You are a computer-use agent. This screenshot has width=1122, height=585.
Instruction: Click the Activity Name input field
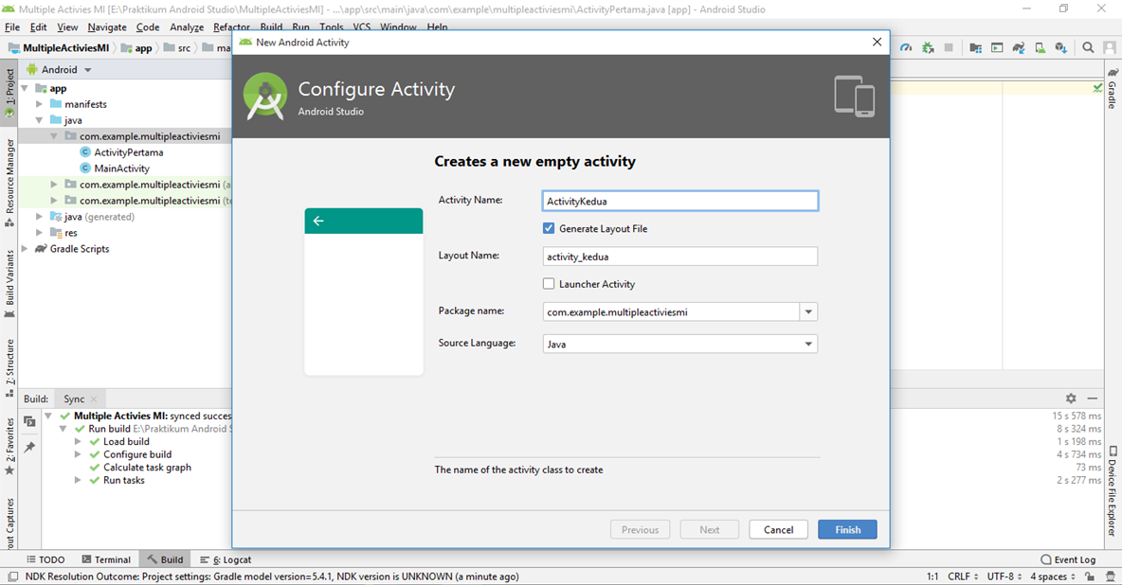(679, 201)
